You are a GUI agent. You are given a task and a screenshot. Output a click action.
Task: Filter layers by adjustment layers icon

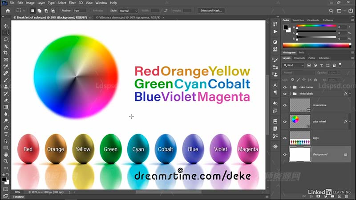click(x=316, y=65)
